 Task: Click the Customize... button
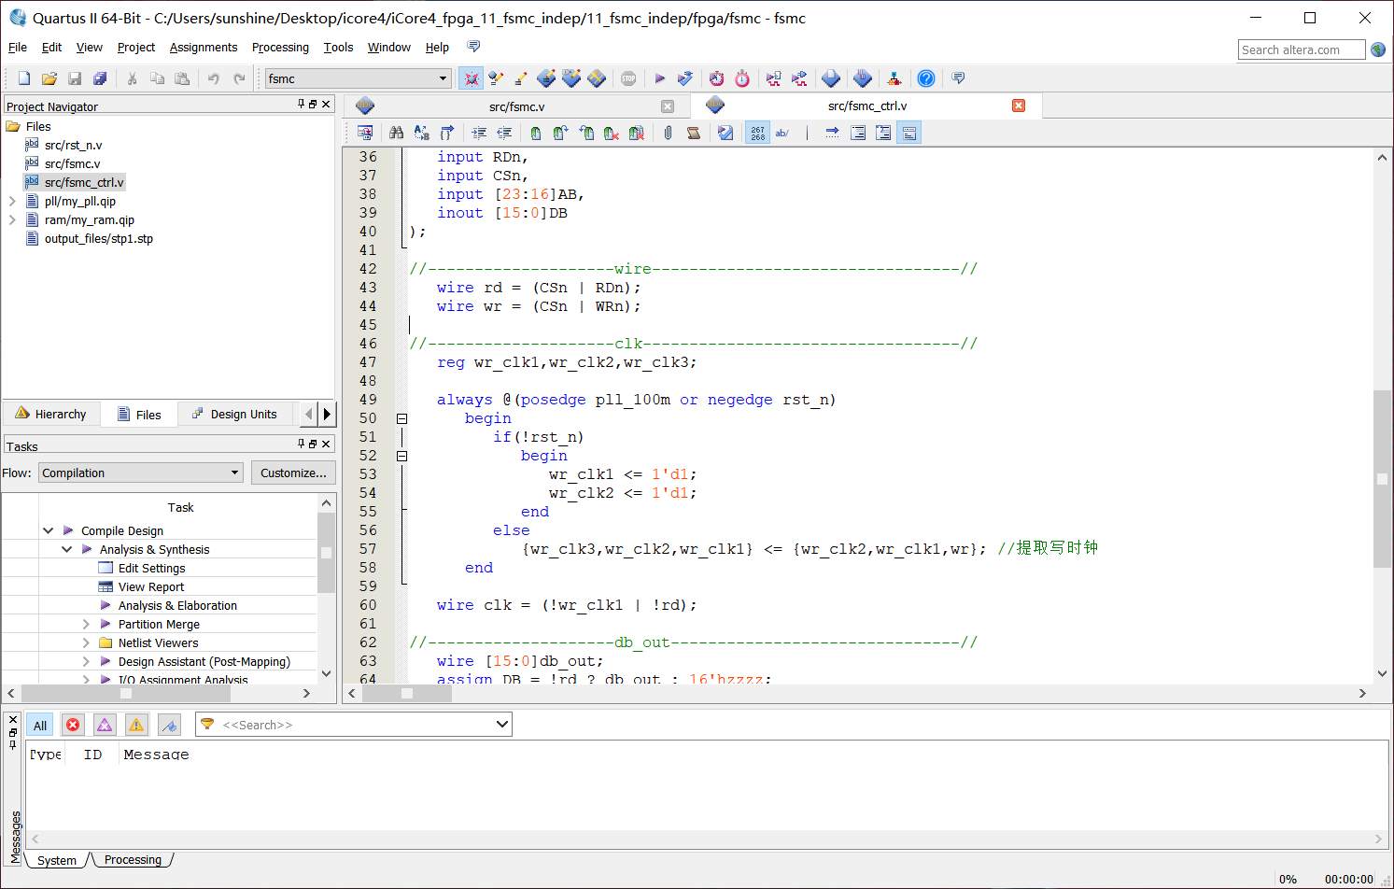293,473
